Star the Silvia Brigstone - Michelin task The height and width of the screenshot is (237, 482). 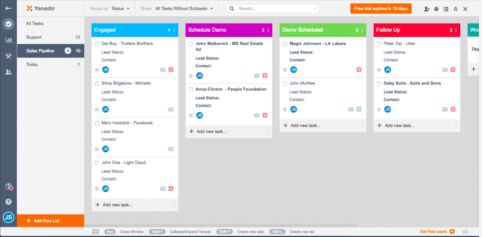(x=97, y=109)
